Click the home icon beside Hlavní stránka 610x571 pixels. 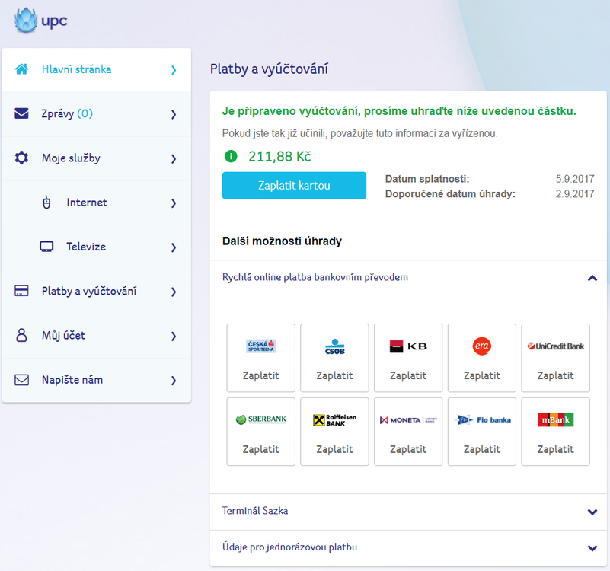pos(21,69)
